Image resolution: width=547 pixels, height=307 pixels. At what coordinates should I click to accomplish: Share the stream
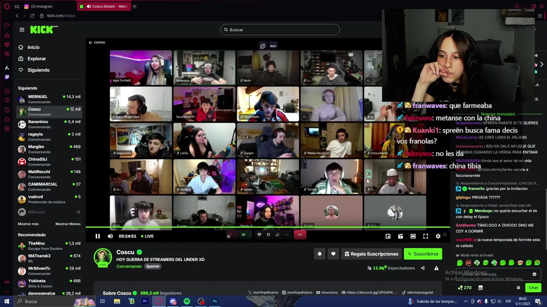click(x=423, y=268)
